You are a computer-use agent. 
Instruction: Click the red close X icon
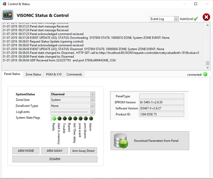tap(206, 17)
